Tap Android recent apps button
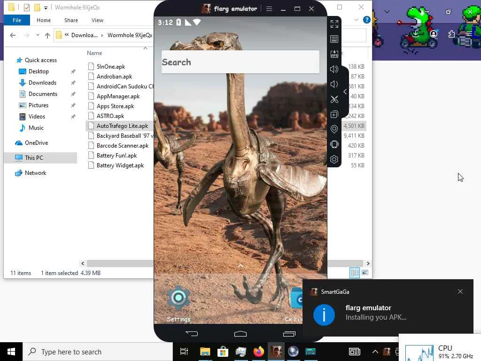 (x=289, y=334)
